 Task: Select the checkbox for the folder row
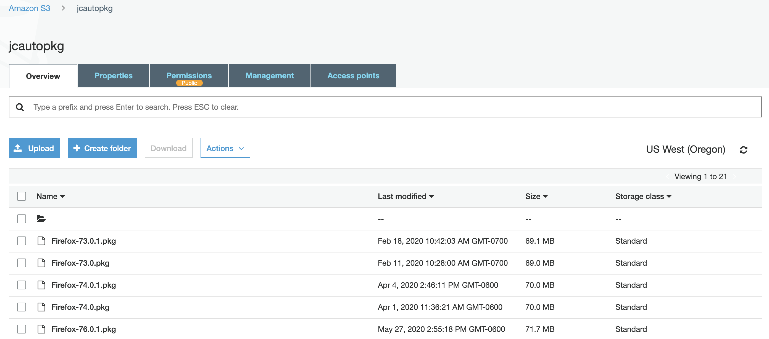pos(22,219)
